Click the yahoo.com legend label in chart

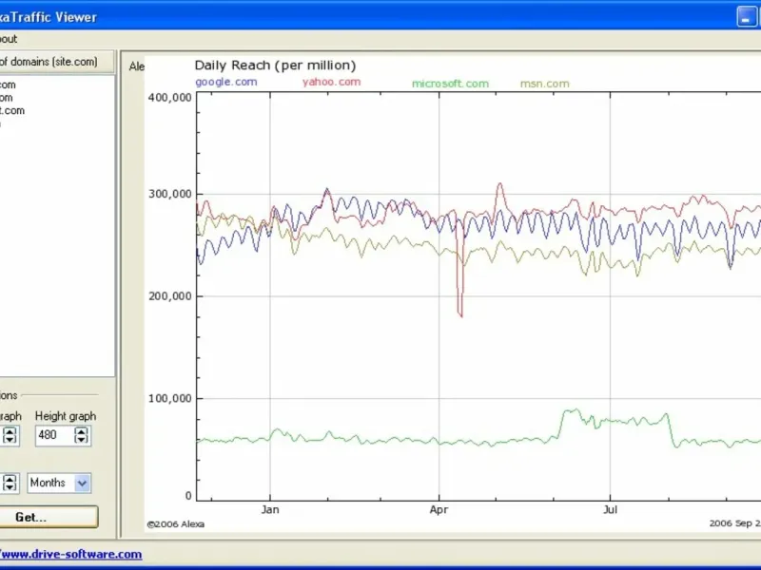coord(331,82)
